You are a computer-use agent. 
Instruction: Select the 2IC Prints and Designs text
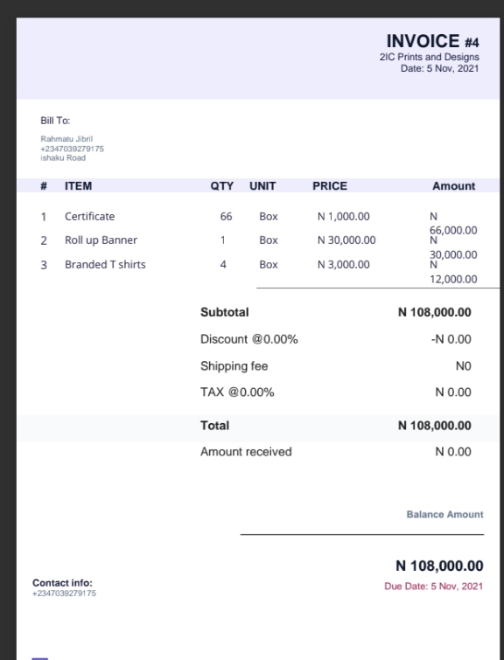point(429,57)
